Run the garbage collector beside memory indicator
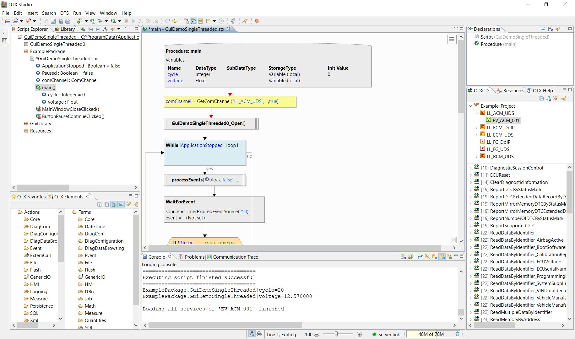 458,334
